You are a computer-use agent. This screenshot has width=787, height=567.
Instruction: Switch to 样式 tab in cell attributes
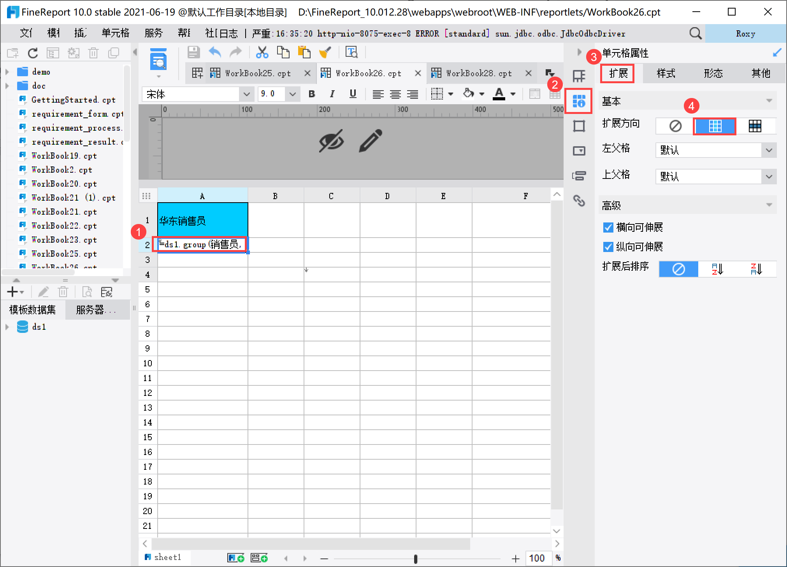coord(666,73)
